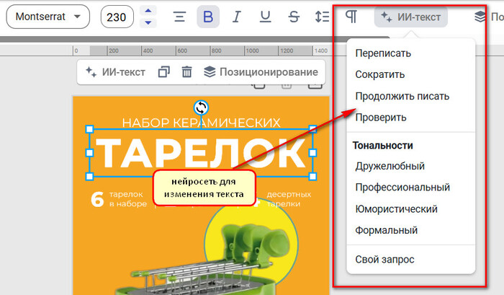Toggle Bold formatting
Viewport: 504px width, 295px height.
click(x=208, y=17)
